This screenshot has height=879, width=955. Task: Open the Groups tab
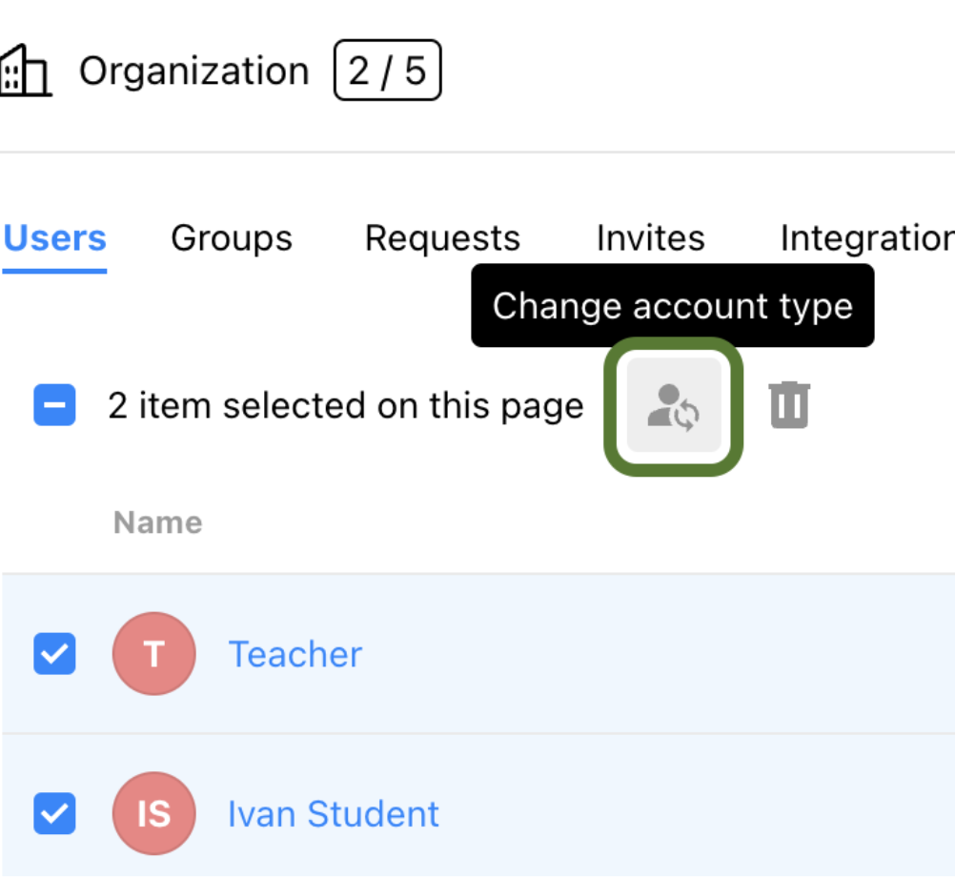pos(232,238)
